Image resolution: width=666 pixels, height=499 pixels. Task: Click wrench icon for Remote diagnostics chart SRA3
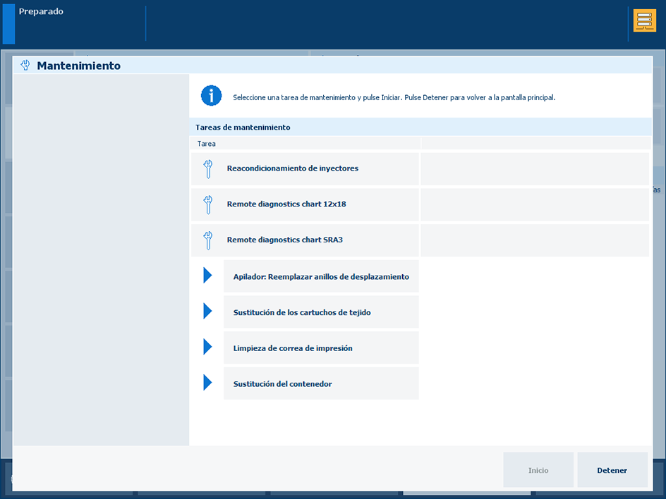coord(207,240)
